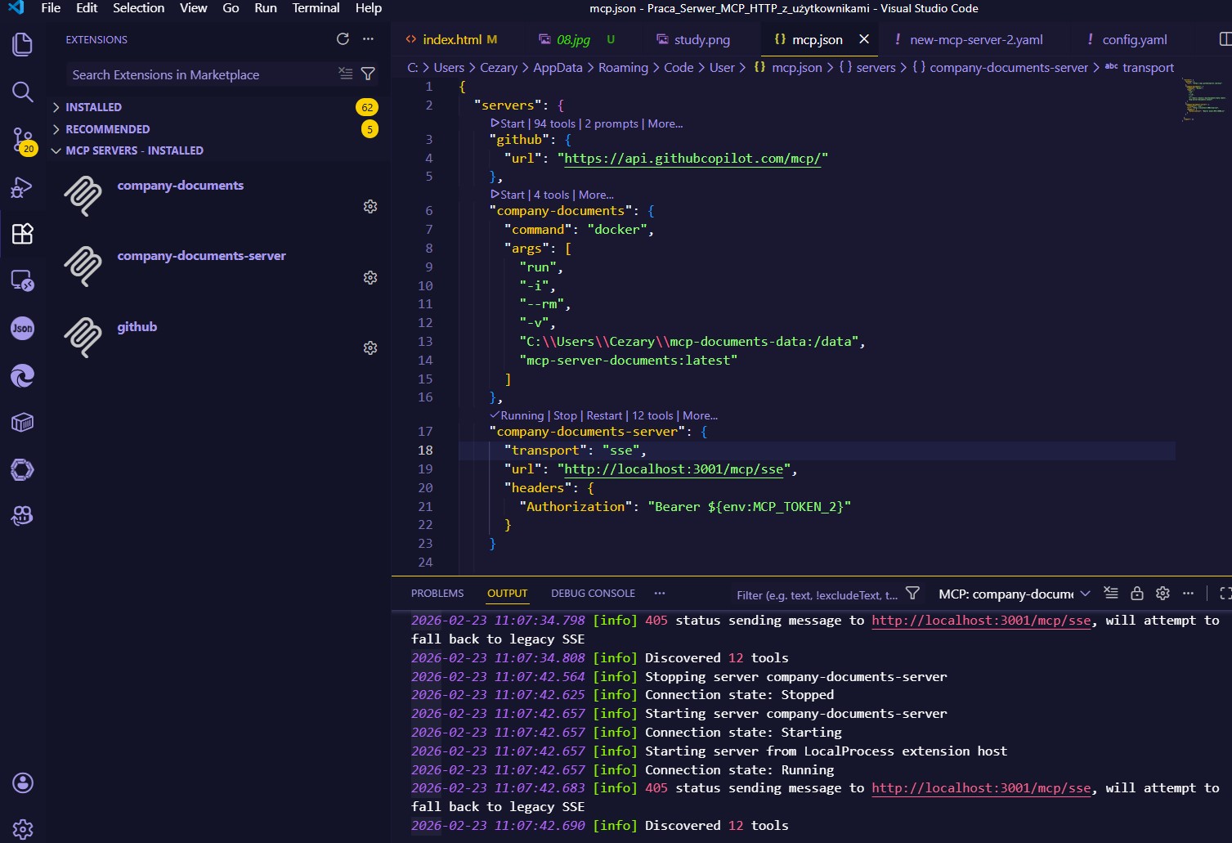Open output panel settings gear

pos(1163,594)
